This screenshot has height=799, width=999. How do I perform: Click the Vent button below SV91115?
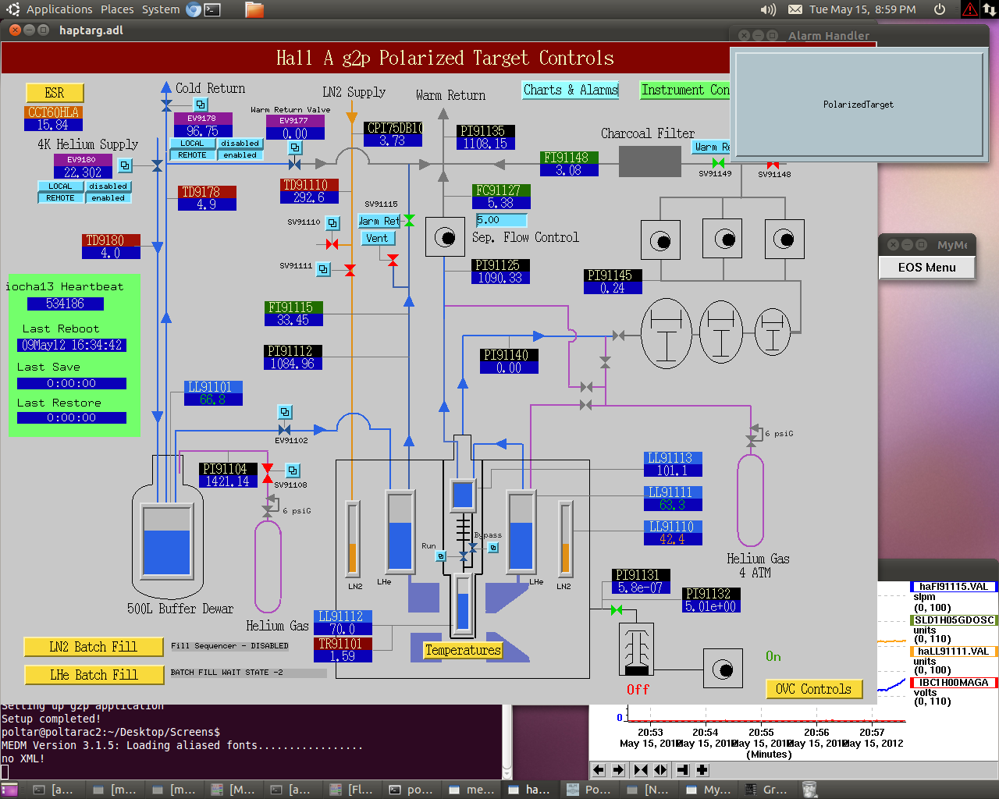(377, 238)
